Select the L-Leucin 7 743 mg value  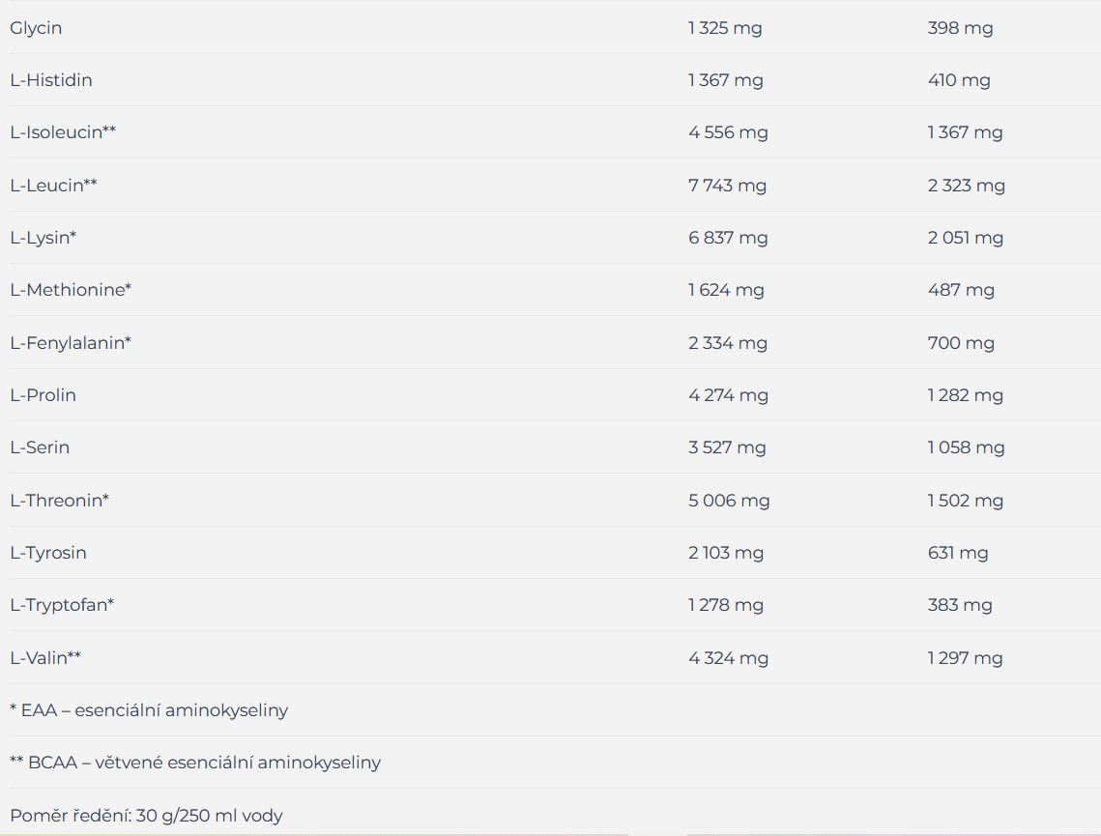coord(728,186)
